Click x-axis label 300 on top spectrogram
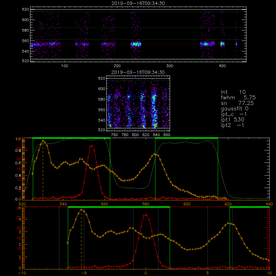Viewport: 276px width, 276px height. [170, 66]
